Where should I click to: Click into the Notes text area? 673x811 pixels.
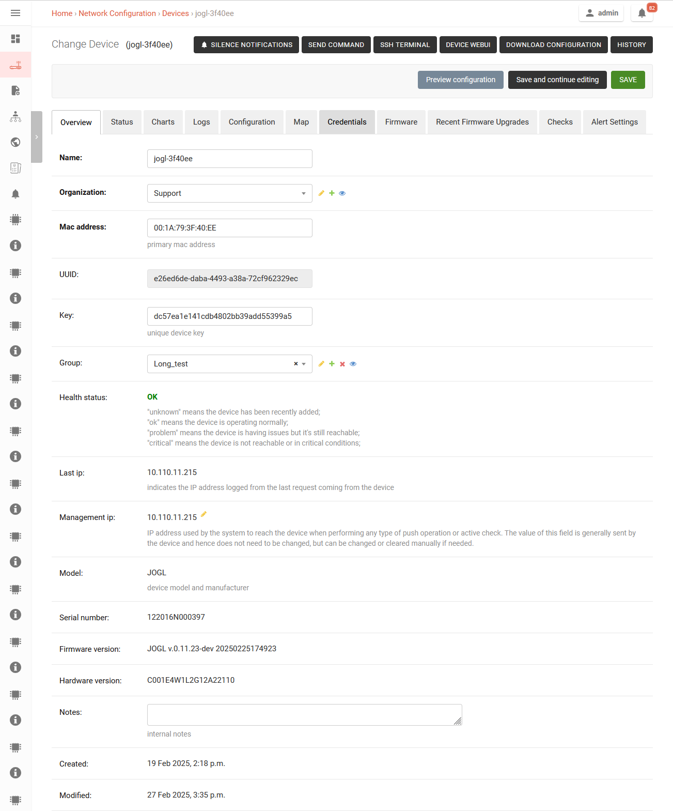point(304,715)
